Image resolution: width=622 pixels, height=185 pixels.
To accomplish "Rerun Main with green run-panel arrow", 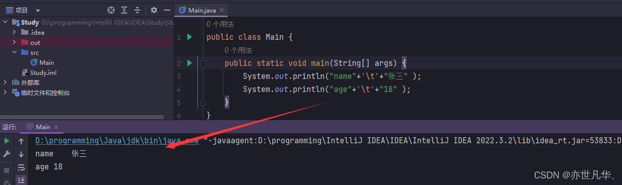I will (7, 141).
